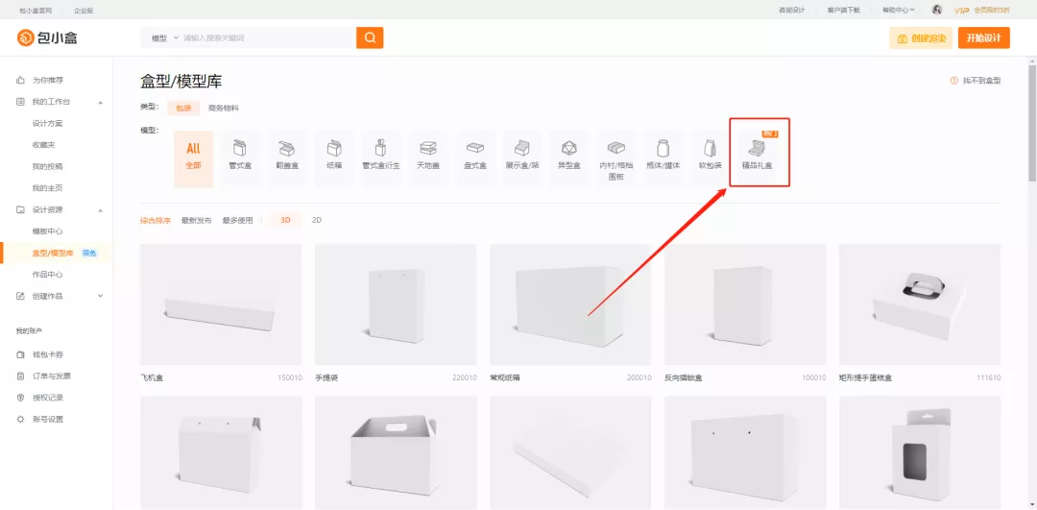Open the 包小盒官网 link
This screenshot has width=1037, height=510.
(x=36, y=10)
